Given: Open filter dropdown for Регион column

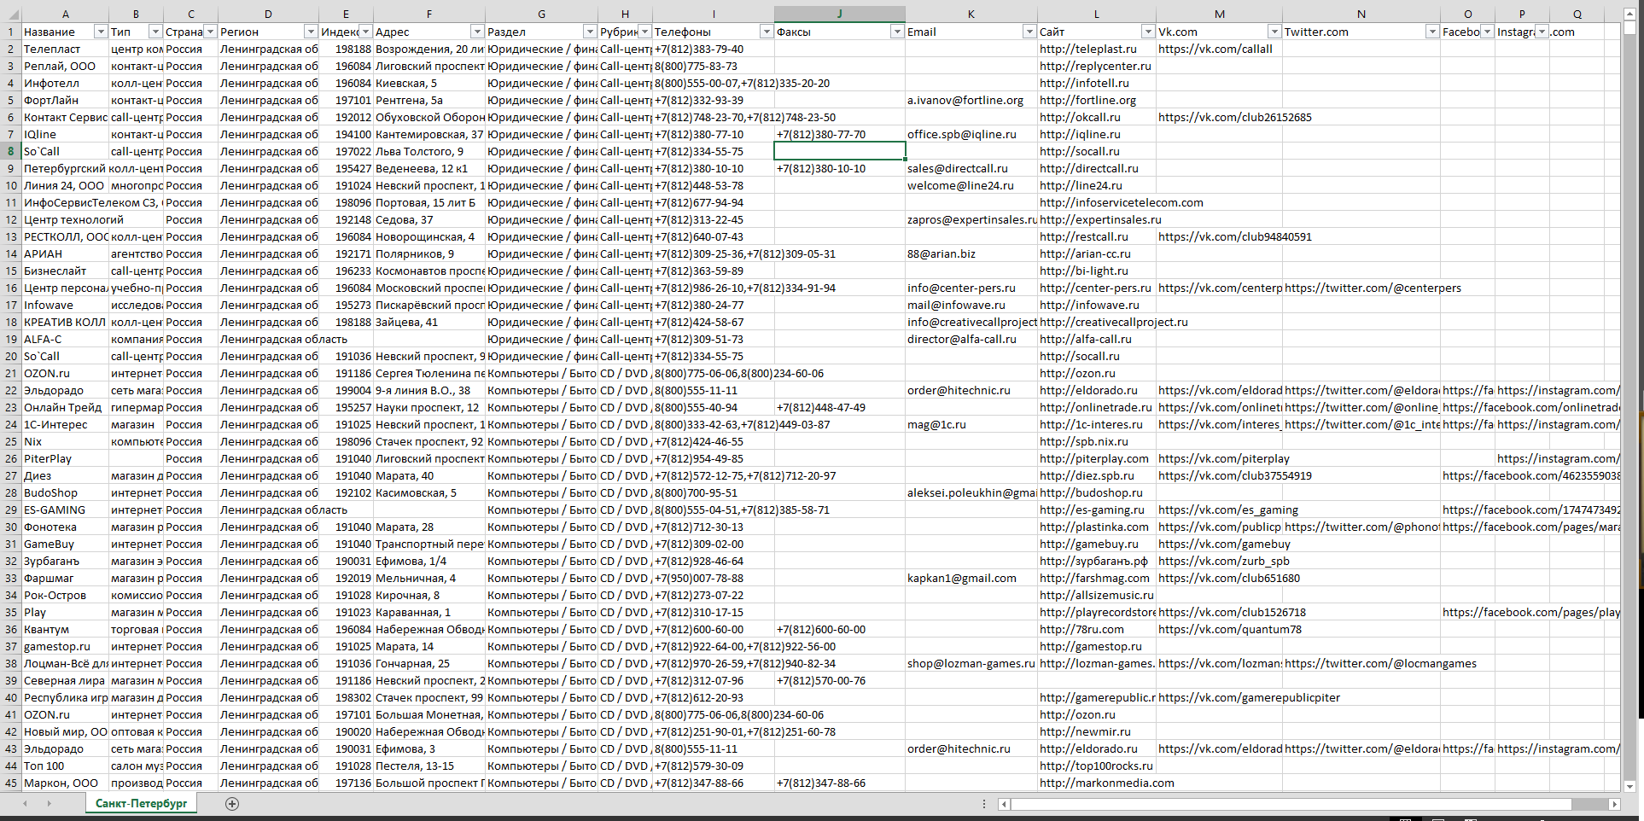Looking at the screenshot, I should [311, 32].
